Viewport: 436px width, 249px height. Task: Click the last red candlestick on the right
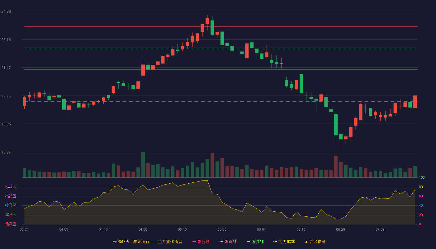[x=415, y=102]
